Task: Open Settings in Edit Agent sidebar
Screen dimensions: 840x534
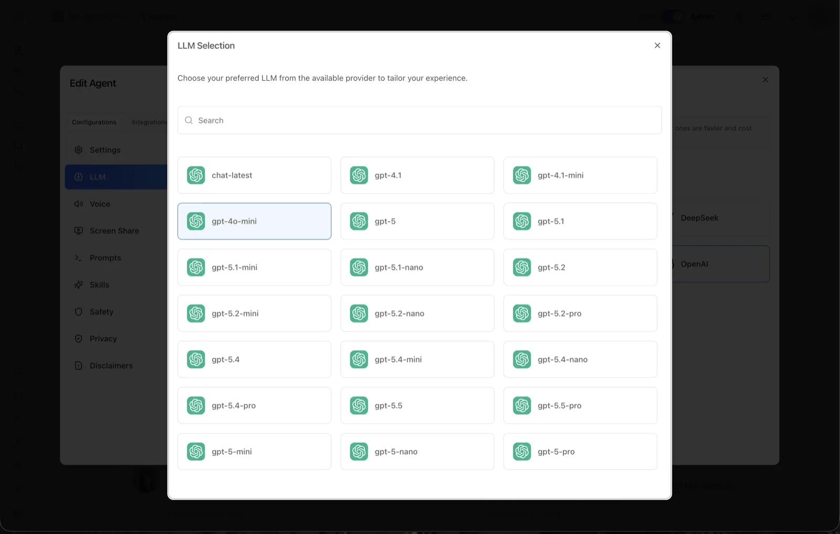Action: pyautogui.click(x=117, y=150)
